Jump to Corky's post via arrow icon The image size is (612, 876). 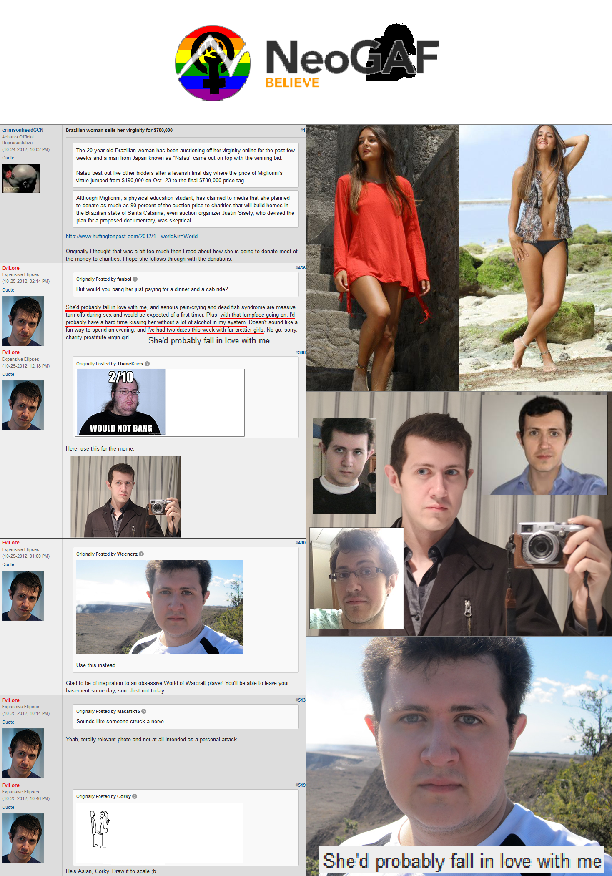pyautogui.click(x=135, y=796)
